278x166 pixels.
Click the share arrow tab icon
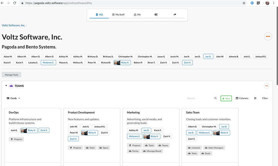pyautogui.click(x=175, y=15)
